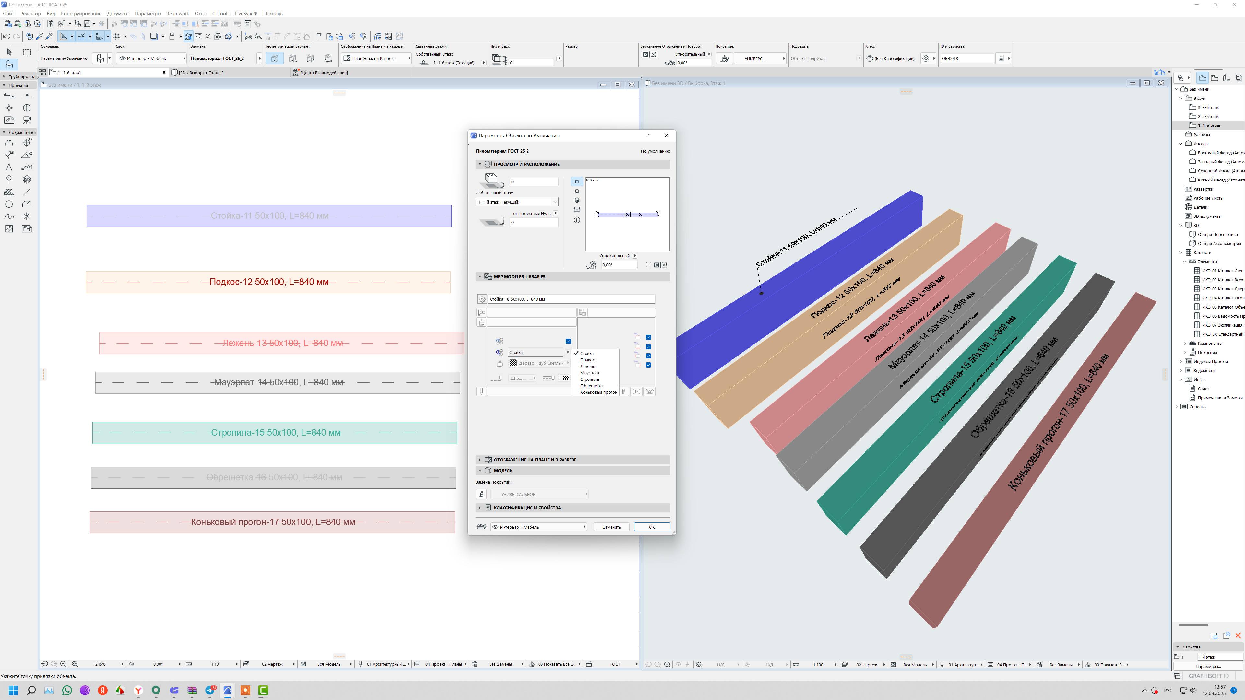Click the gear settings icon in dialog
The width and height of the screenshot is (1245, 700).
click(x=482, y=299)
